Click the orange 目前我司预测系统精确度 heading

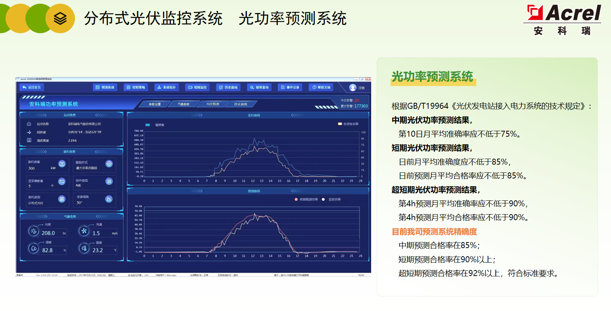click(434, 232)
